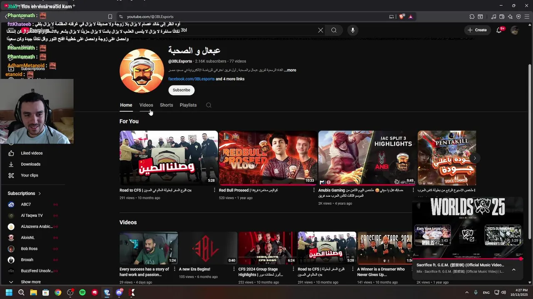This screenshot has height=299, width=533.
Task: Open Spotify from the taskbar
Action: (x=82, y=292)
